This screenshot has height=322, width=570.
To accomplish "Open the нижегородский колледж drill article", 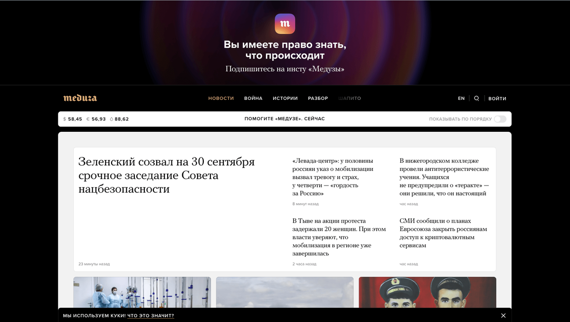I will [444, 177].
